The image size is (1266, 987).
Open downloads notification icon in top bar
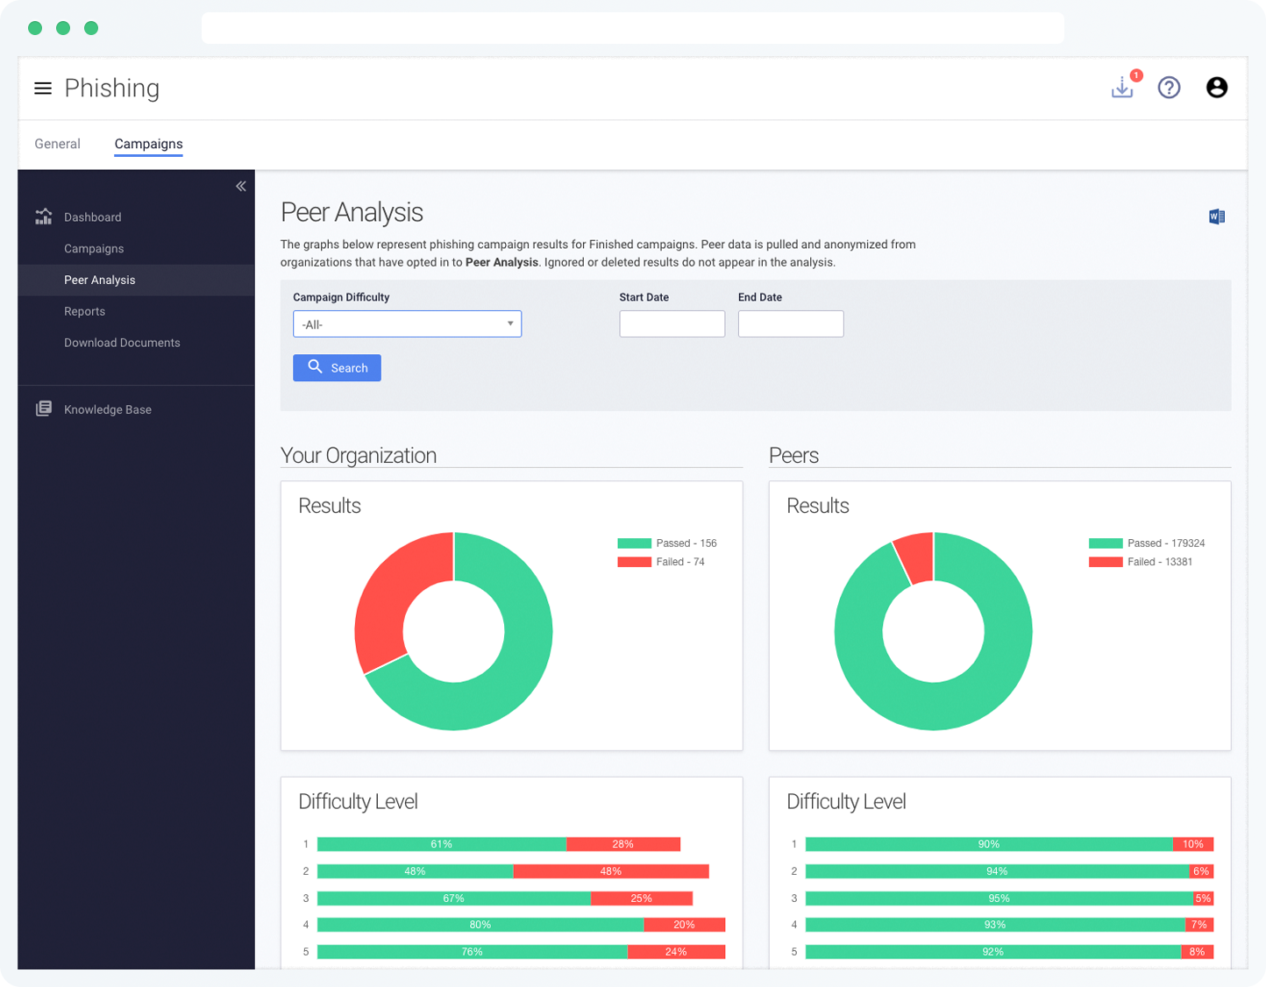tap(1123, 88)
